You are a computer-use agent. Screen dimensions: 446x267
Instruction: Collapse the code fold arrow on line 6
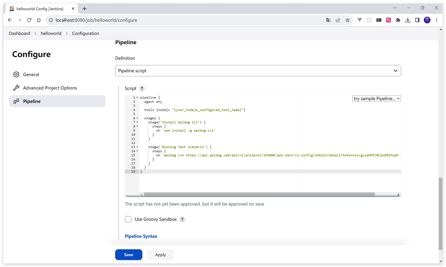click(137, 118)
